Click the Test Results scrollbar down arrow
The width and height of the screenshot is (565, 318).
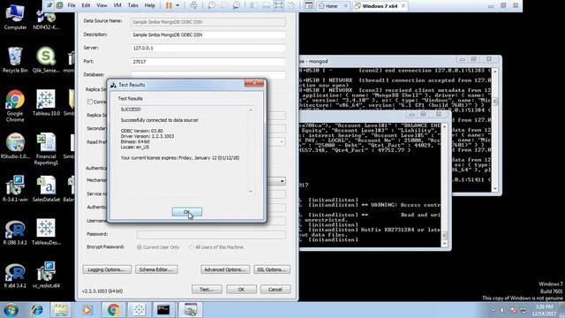click(x=251, y=192)
